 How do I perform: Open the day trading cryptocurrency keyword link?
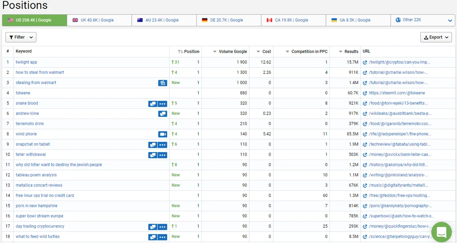coord(40,226)
